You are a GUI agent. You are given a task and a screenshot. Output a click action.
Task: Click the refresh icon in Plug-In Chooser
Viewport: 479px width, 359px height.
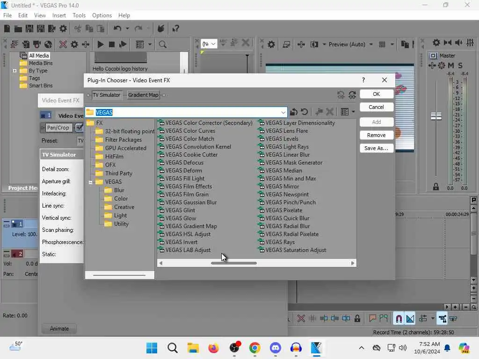click(x=304, y=112)
